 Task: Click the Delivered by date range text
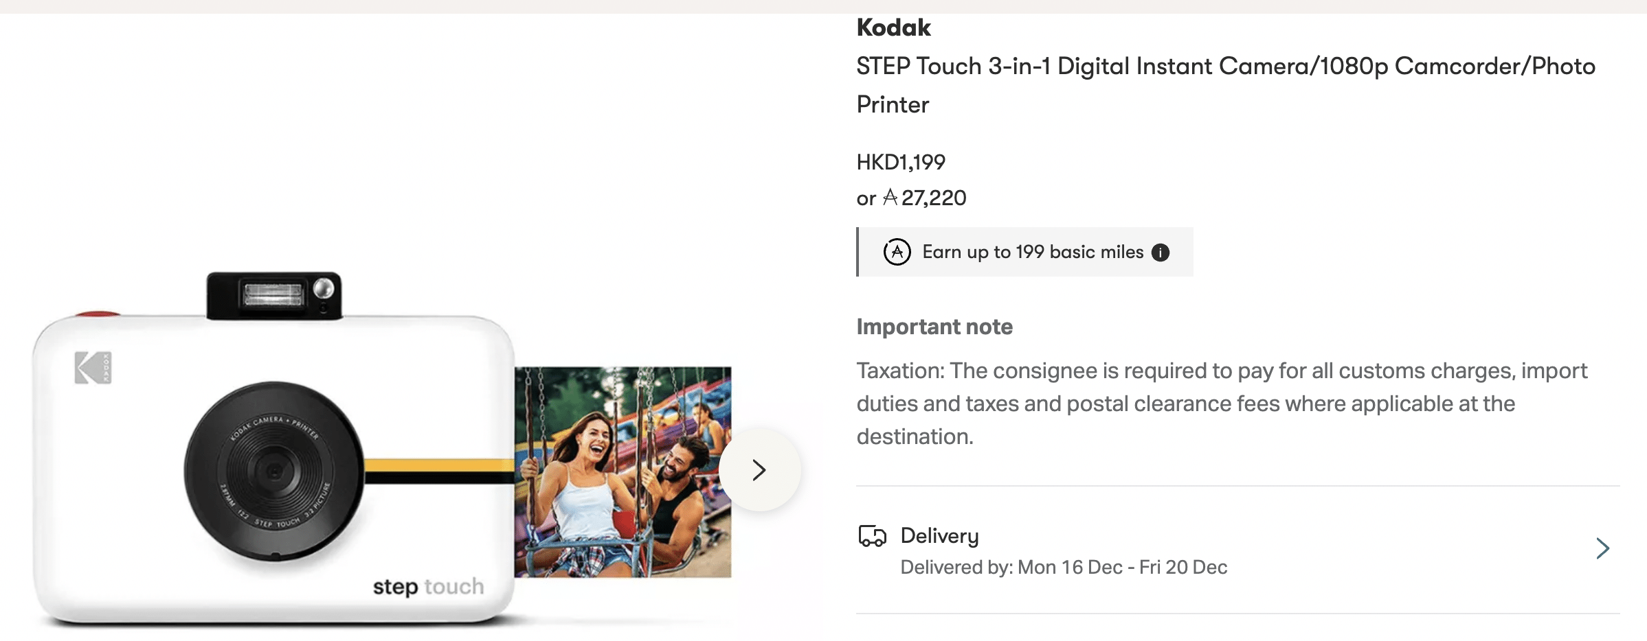1063,567
